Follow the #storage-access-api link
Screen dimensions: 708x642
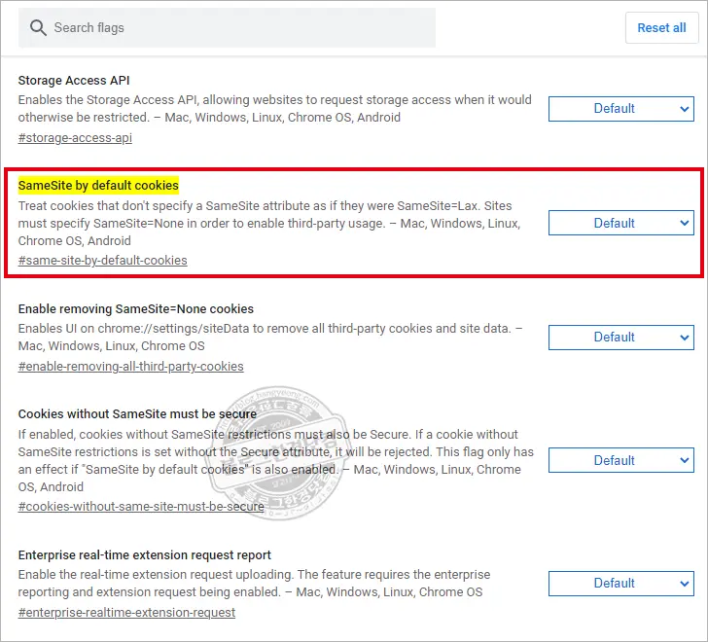coord(75,138)
